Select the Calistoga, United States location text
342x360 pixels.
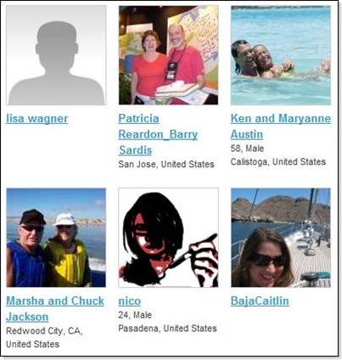pyautogui.click(x=278, y=161)
